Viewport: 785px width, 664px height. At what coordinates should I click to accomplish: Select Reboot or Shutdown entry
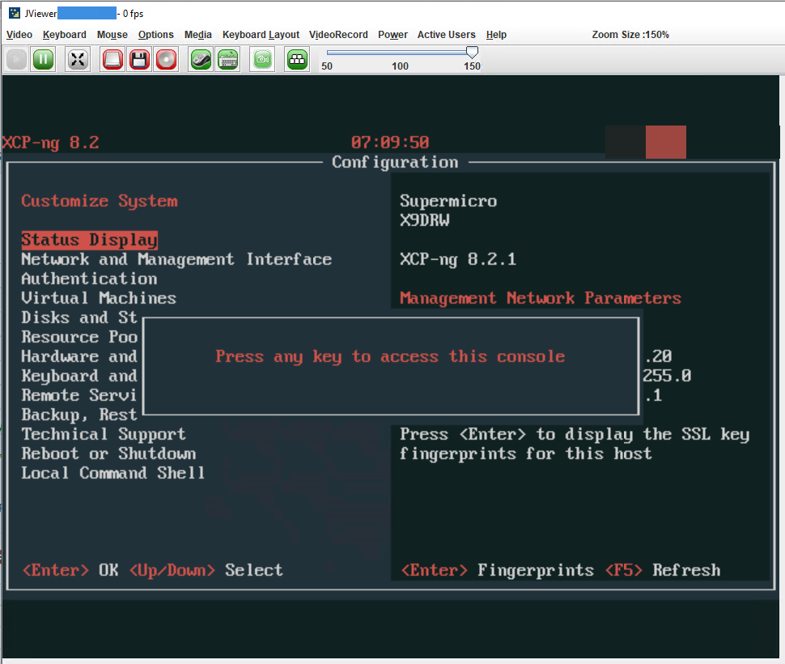pos(108,453)
